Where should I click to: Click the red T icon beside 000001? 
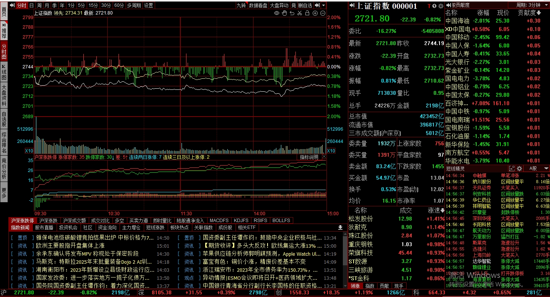point(429,6)
